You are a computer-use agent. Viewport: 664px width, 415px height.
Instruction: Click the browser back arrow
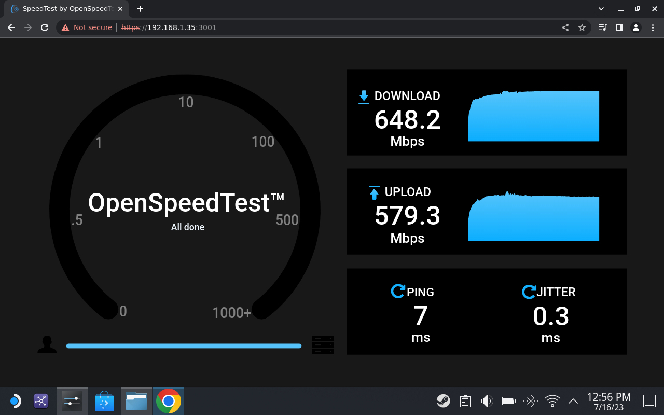tap(11, 27)
